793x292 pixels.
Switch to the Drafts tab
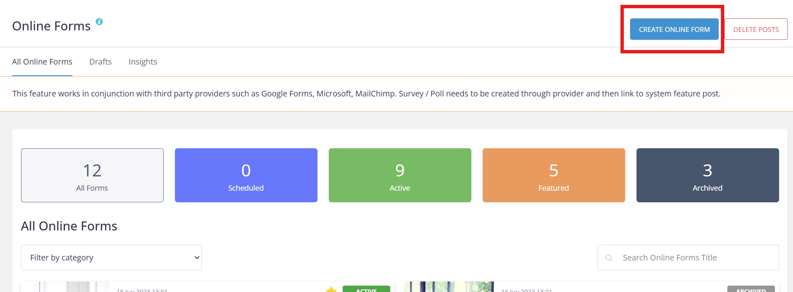pos(101,62)
